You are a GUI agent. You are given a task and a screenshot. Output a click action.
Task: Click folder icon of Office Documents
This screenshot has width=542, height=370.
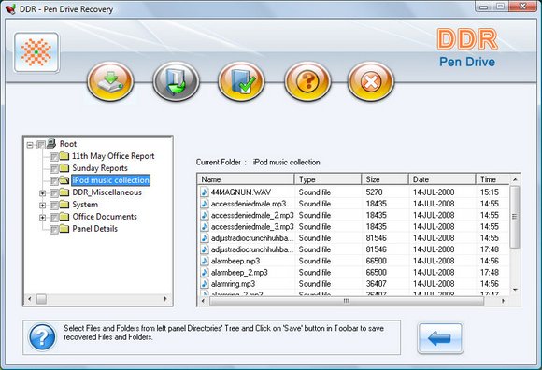[64, 216]
